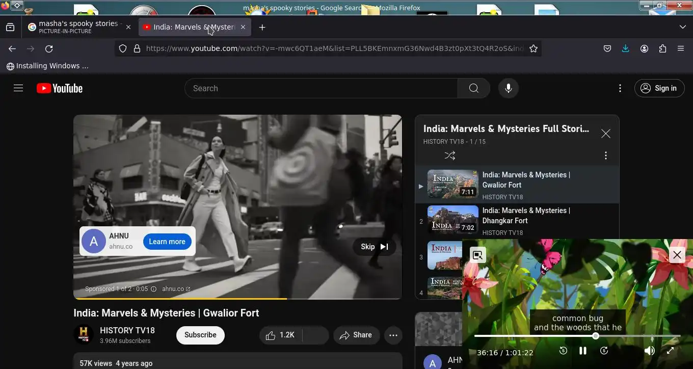Open YouTube settings three-dot menu
The height and width of the screenshot is (369, 693).
coord(620,88)
